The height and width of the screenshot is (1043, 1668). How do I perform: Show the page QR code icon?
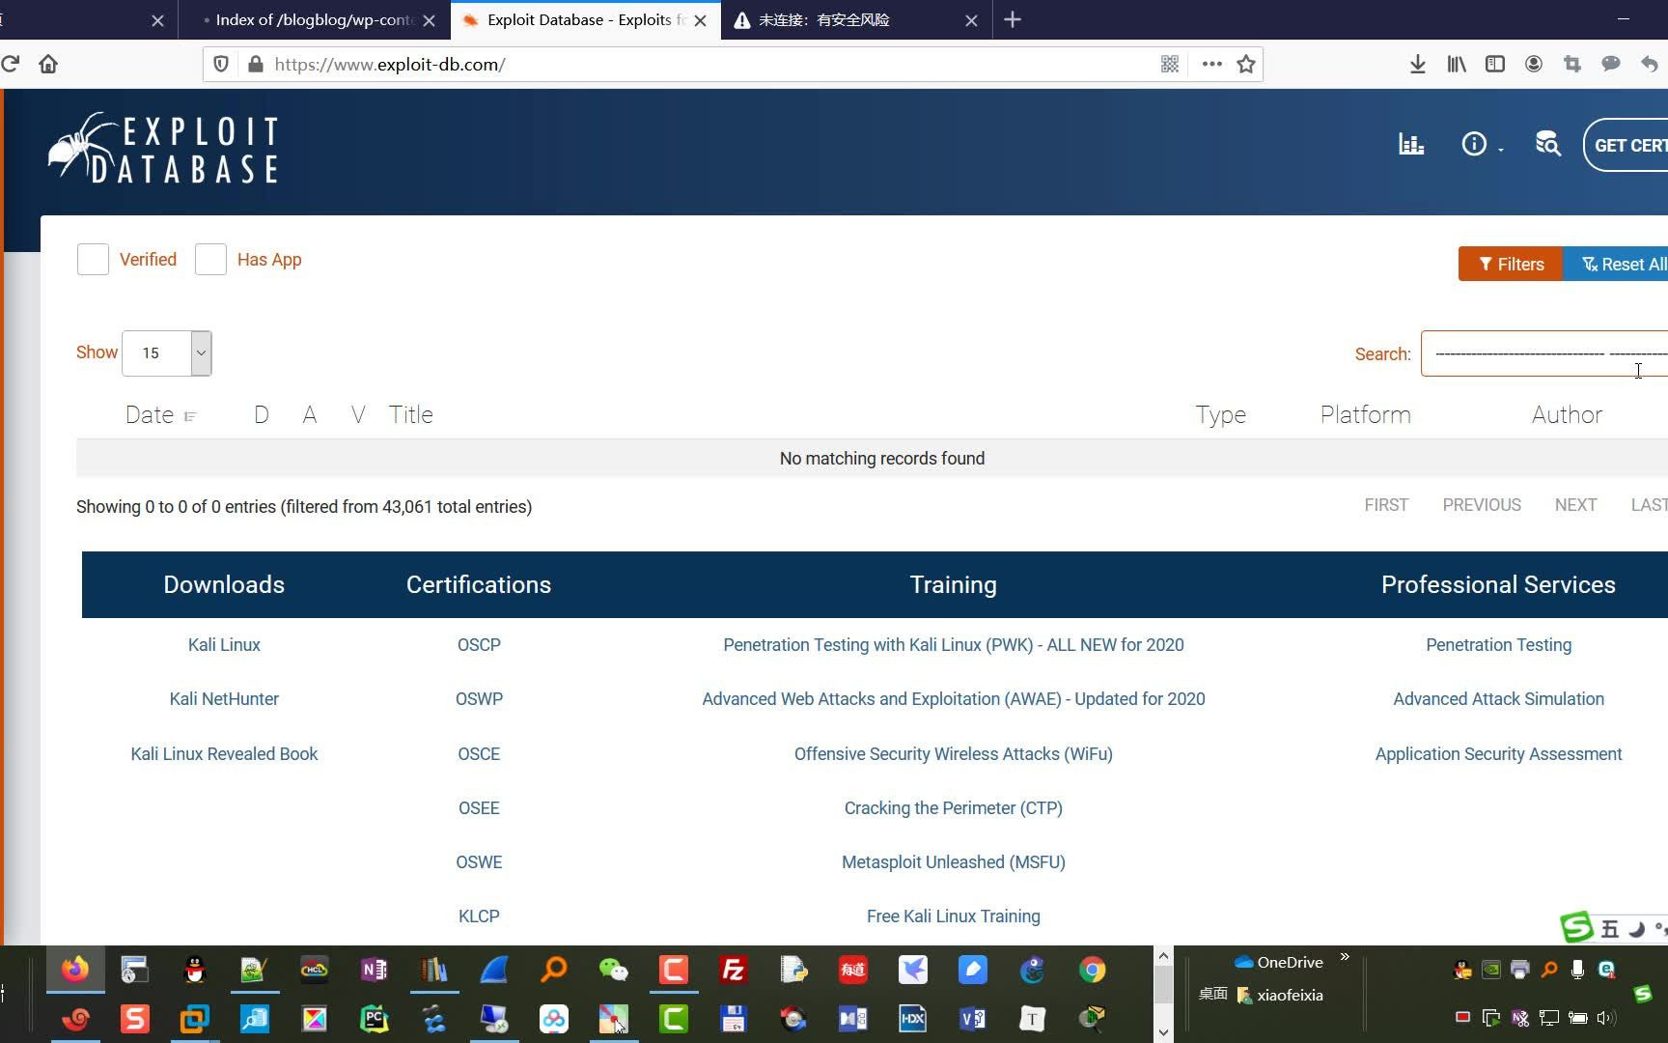(1170, 65)
